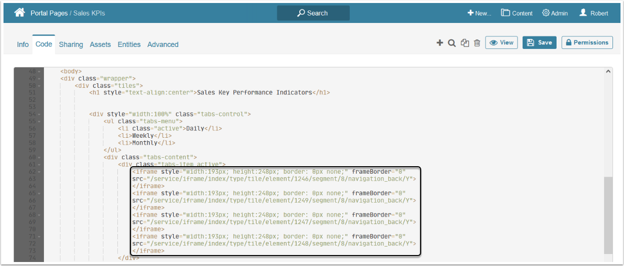The width and height of the screenshot is (624, 266).
Task: Collapse the fold arrow at line 49
Action: [x=39, y=78]
